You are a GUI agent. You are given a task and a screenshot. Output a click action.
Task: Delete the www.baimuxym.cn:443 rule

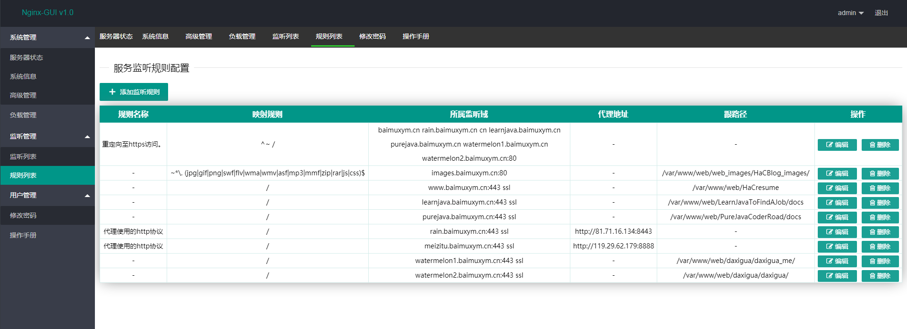pyautogui.click(x=880, y=188)
